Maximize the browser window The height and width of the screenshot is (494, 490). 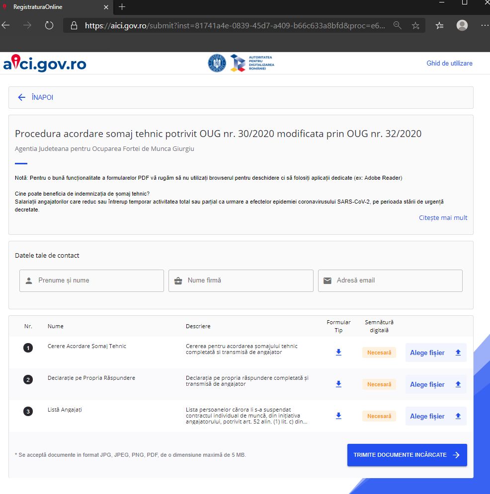pyautogui.click(x=465, y=2)
